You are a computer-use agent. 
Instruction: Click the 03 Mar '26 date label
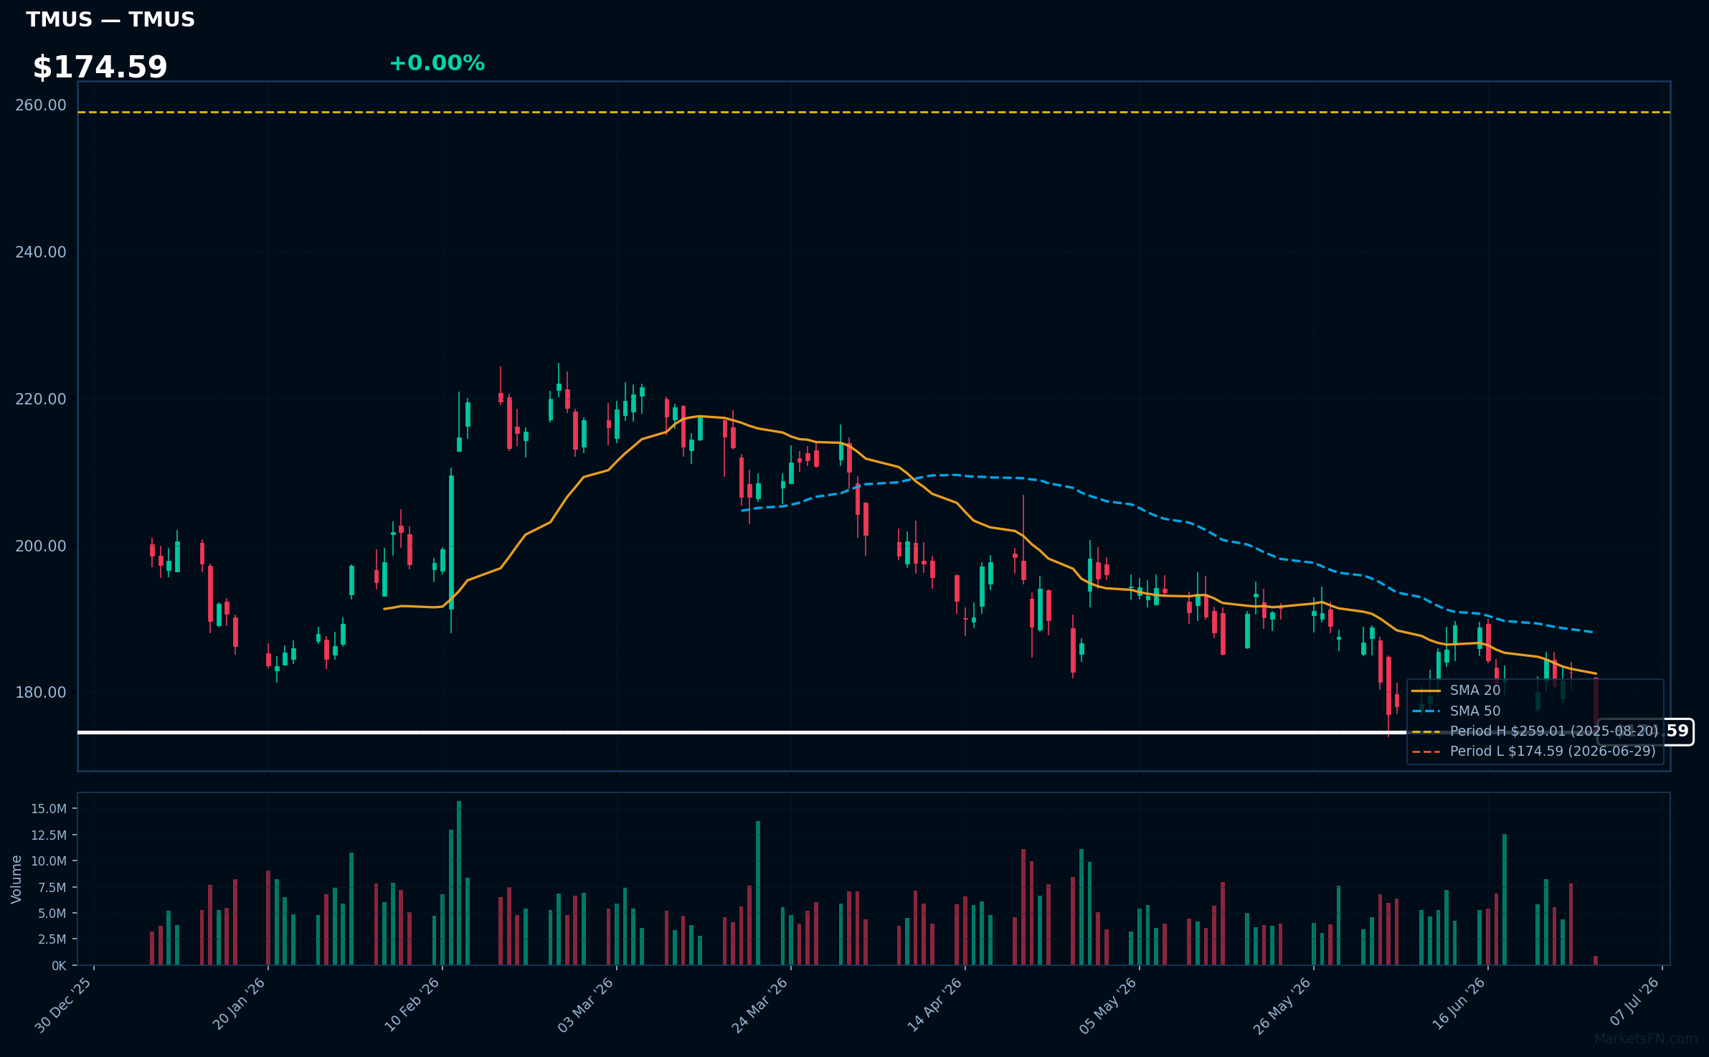[x=586, y=1005]
